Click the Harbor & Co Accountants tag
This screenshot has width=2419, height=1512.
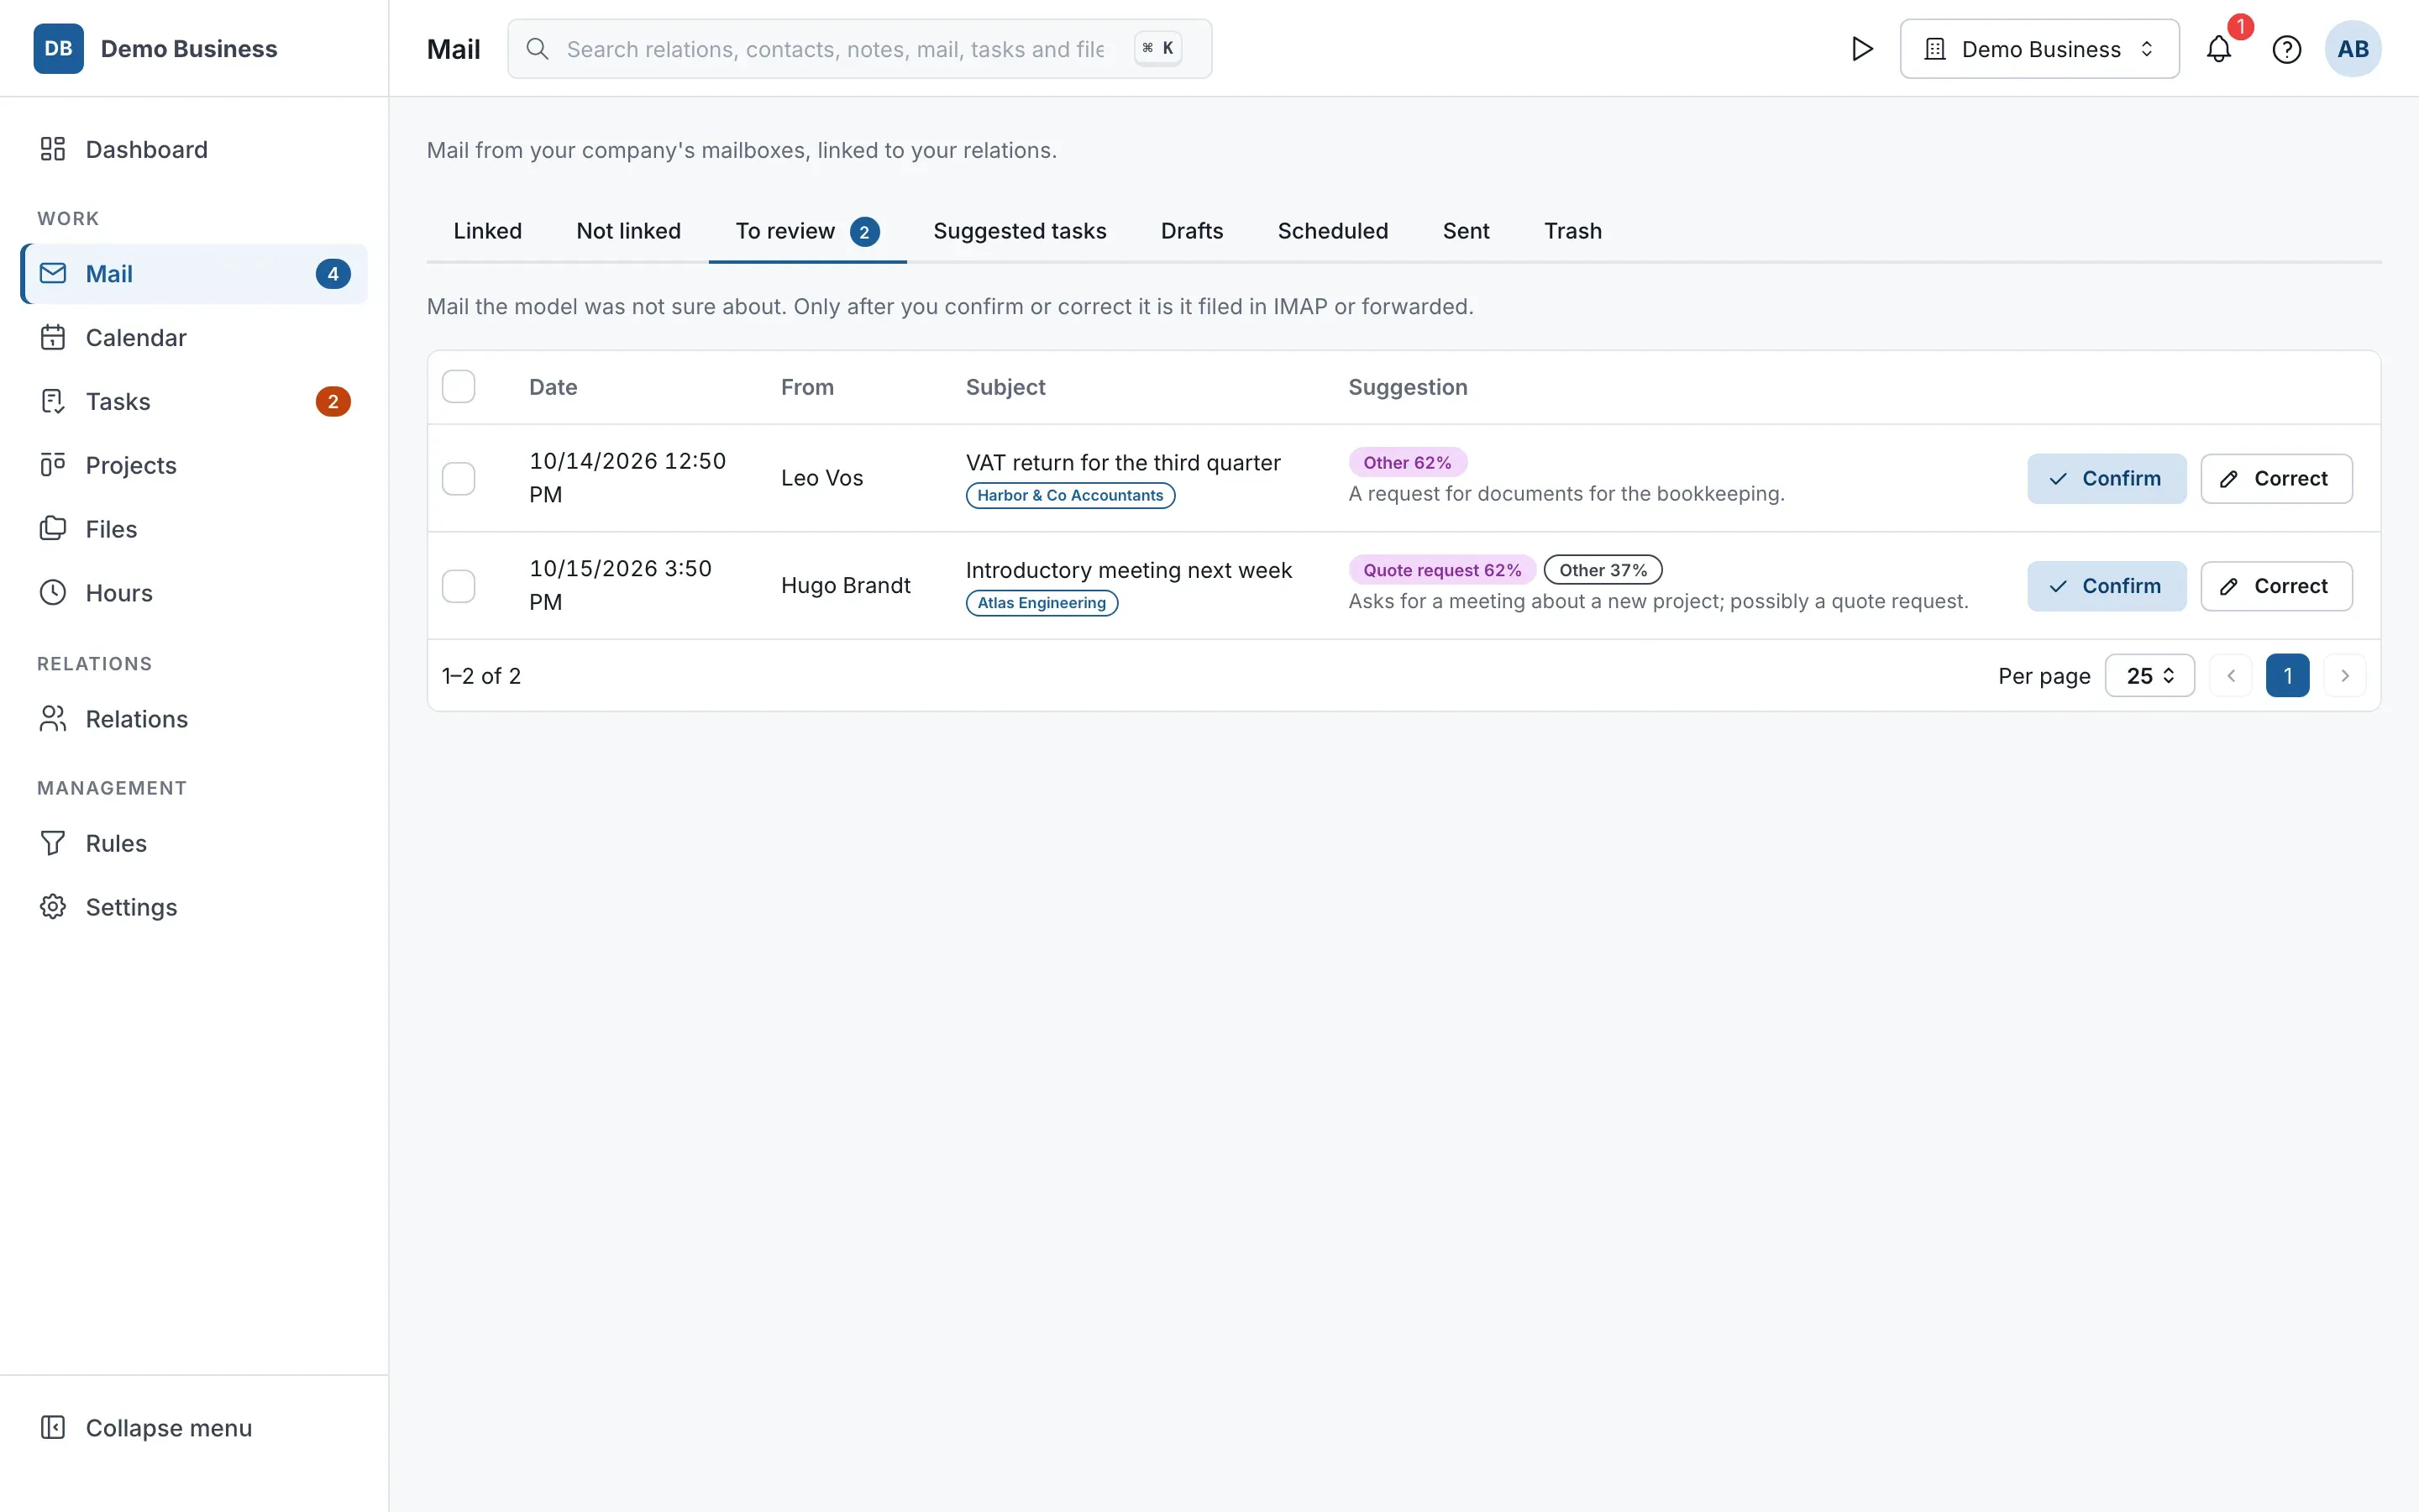(x=1069, y=495)
